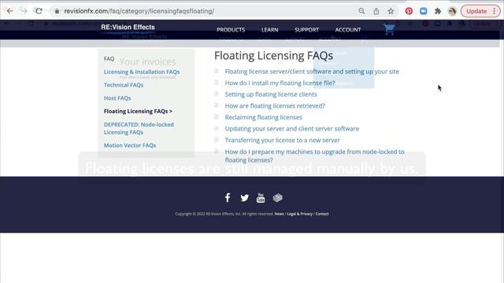Click the Update button in Chrome
Viewport: 504px width, 283px height.
pos(476,11)
